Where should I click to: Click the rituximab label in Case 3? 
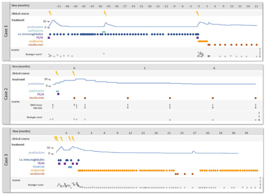click(x=38, y=167)
